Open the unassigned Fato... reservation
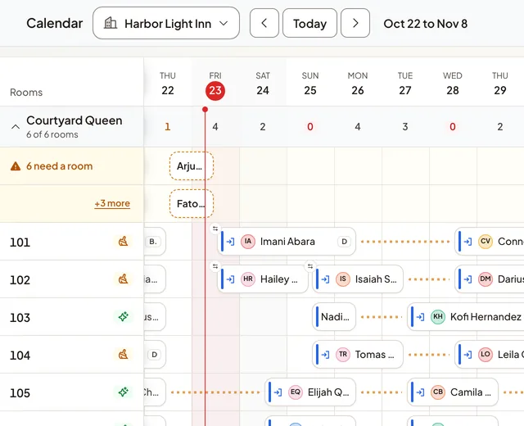This screenshot has height=426, width=524. tap(192, 204)
